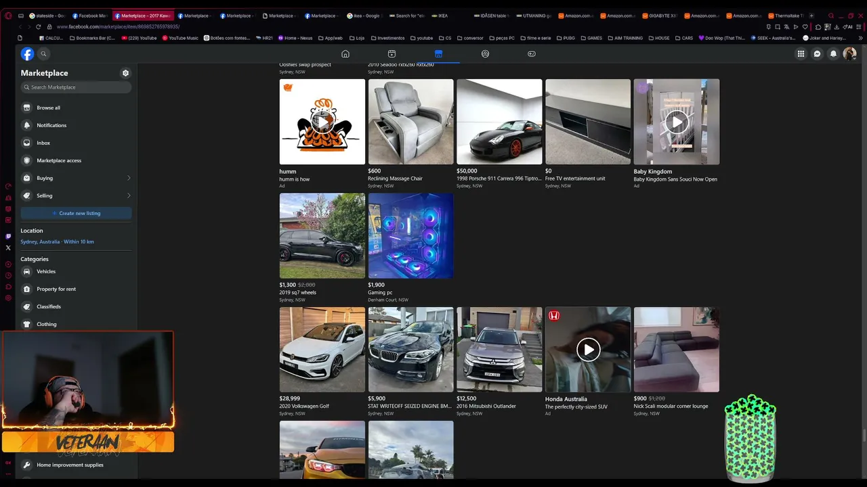867x487 pixels.
Task: Open Marketplace Notifications
Action: tap(76, 125)
